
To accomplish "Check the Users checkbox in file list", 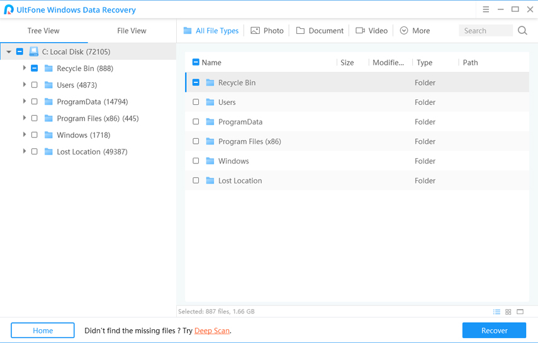I will (196, 102).
